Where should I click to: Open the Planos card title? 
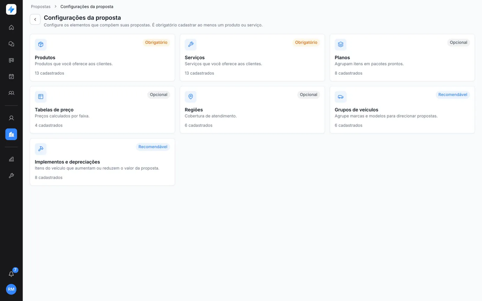(x=342, y=57)
